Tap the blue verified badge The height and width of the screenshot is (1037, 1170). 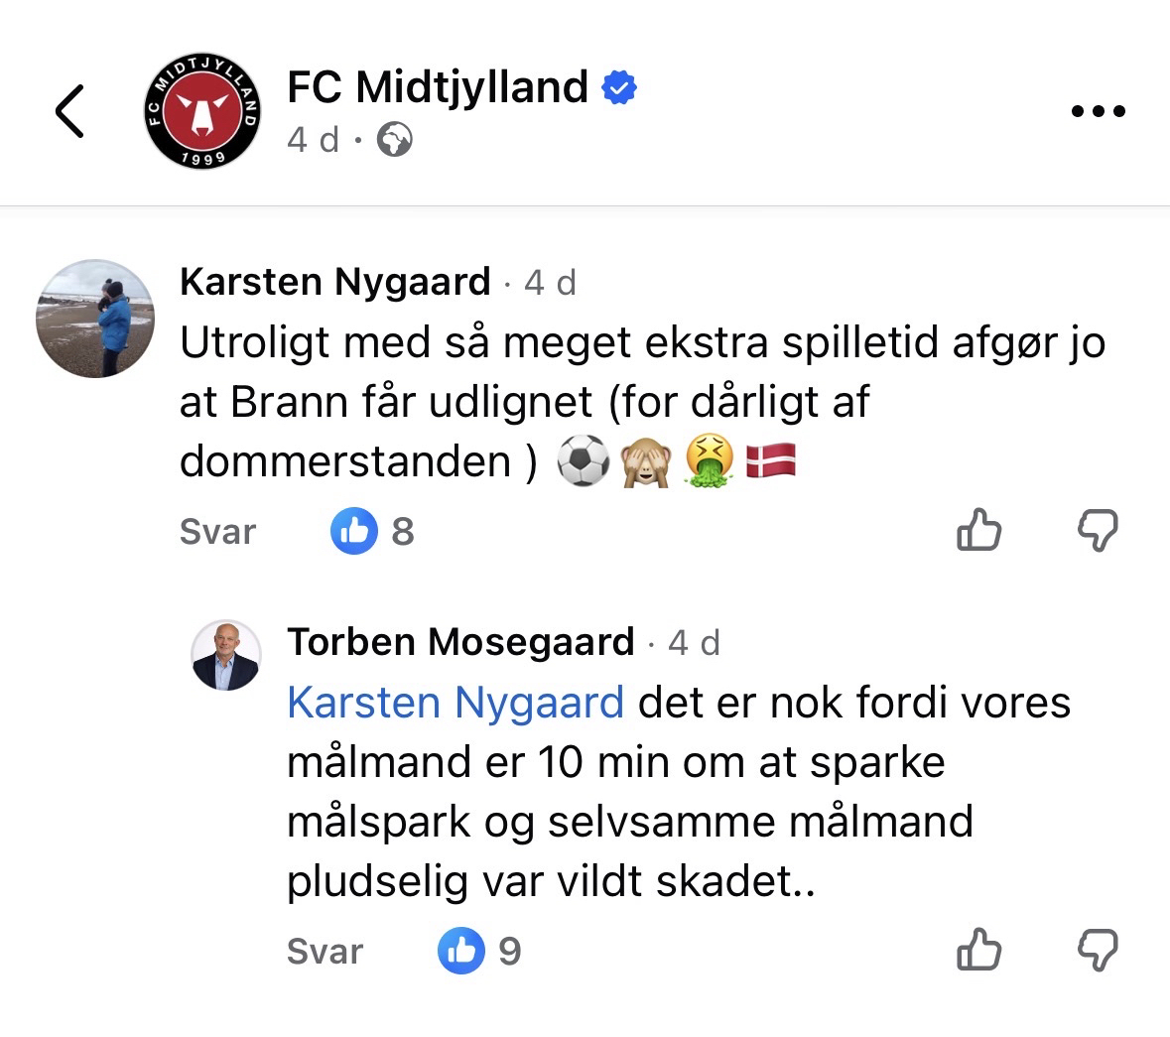(619, 87)
